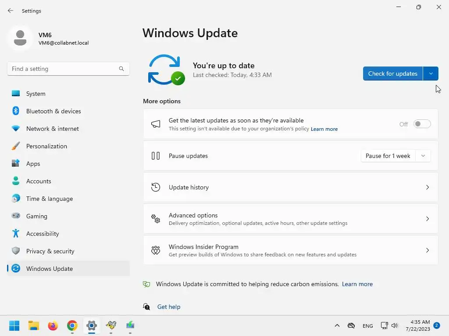The width and height of the screenshot is (449, 336).
Task: Open Learn more link about carbon emissions
Action: coord(357,284)
